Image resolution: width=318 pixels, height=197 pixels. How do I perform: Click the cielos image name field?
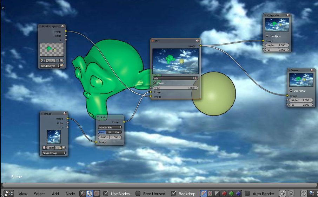[51, 148]
